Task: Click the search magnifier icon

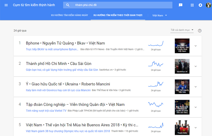Action: pyautogui.click(x=68, y=5)
